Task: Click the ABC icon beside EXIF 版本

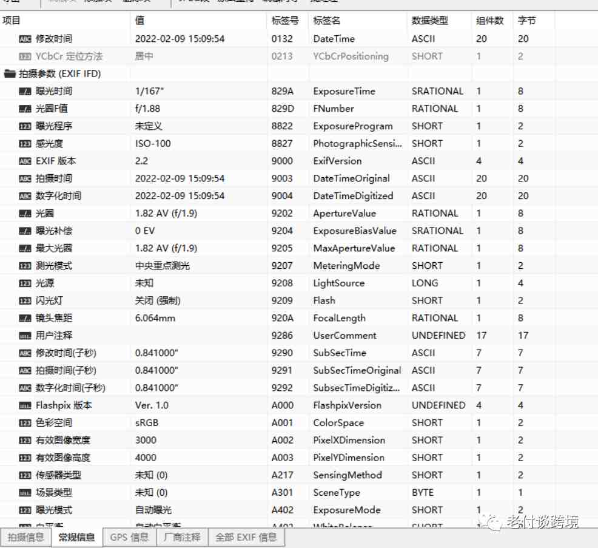Action: (x=25, y=161)
